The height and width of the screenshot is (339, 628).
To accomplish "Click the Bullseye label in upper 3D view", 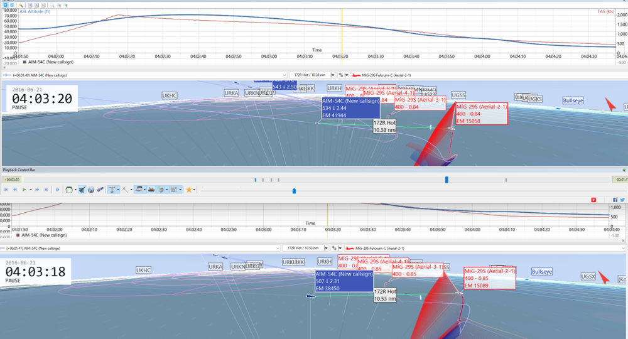I will [x=573, y=100].
